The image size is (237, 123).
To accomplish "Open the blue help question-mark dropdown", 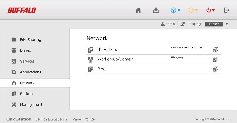I will tap(176, 10).
